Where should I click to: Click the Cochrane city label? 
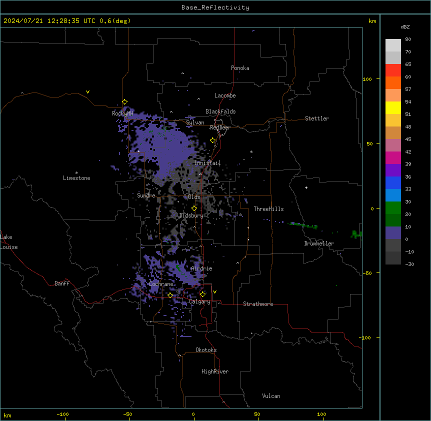point(161,284)
